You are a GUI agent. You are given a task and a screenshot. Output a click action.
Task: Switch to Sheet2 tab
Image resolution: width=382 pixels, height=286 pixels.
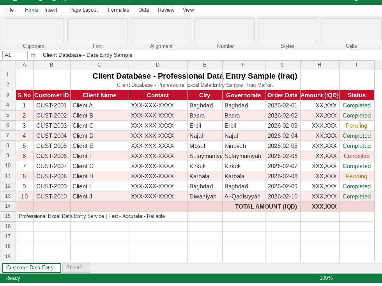[x=76, y=268]
